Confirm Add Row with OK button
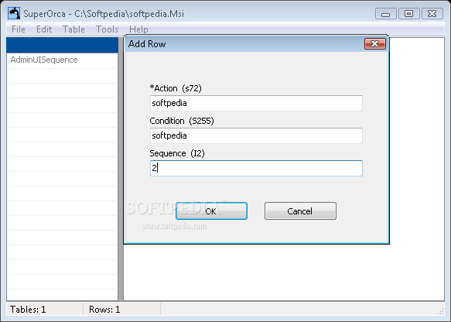This screenshot has width=451, height=322. 211,211
